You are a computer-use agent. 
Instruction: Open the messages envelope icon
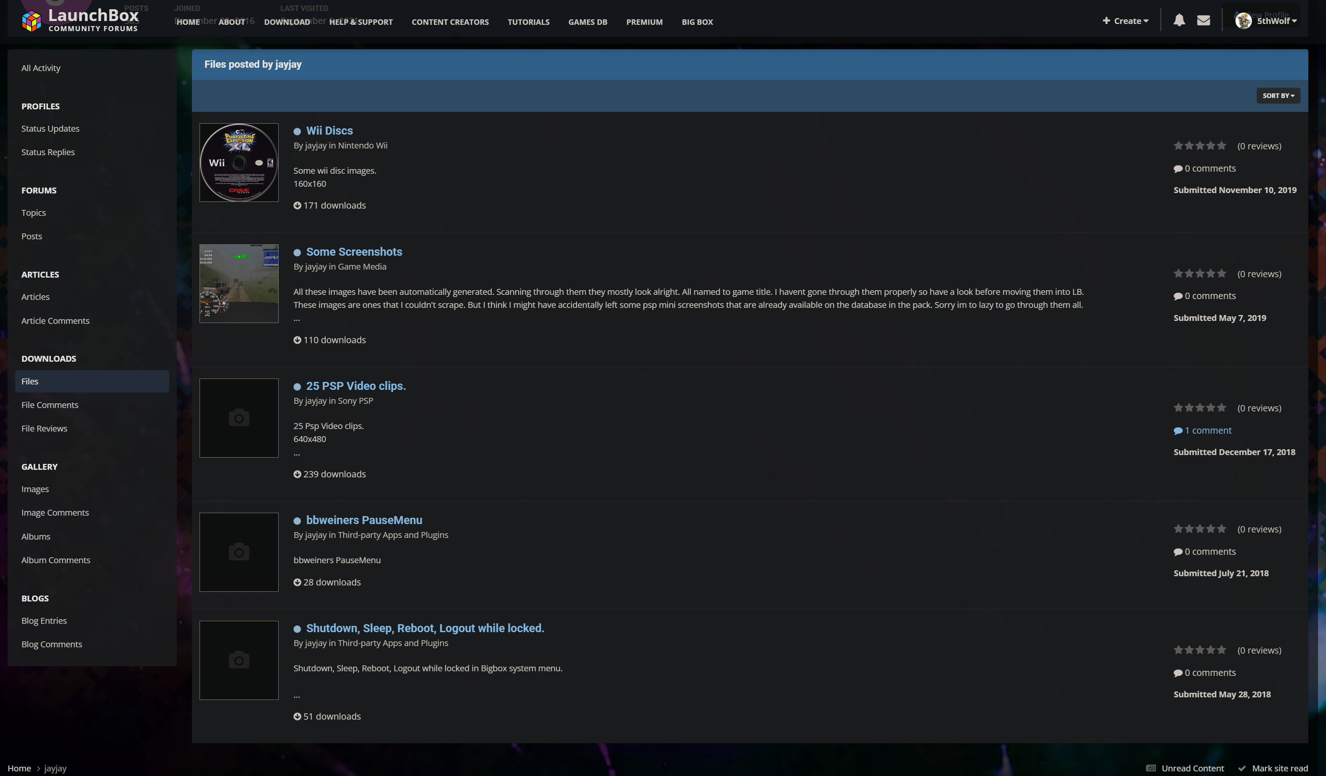(x=1203, y=21)
